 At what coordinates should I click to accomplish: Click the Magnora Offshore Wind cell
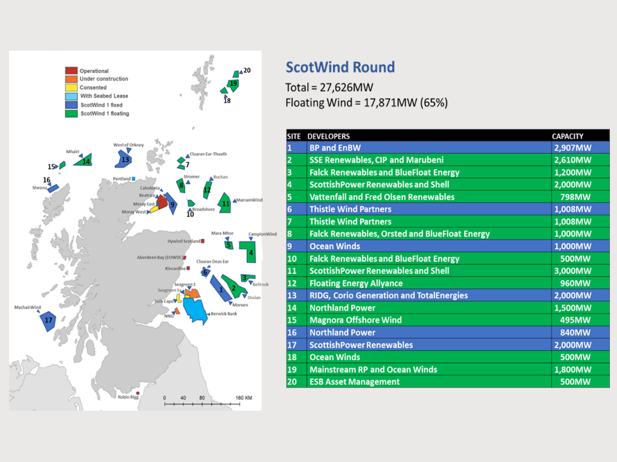[429, 320]
